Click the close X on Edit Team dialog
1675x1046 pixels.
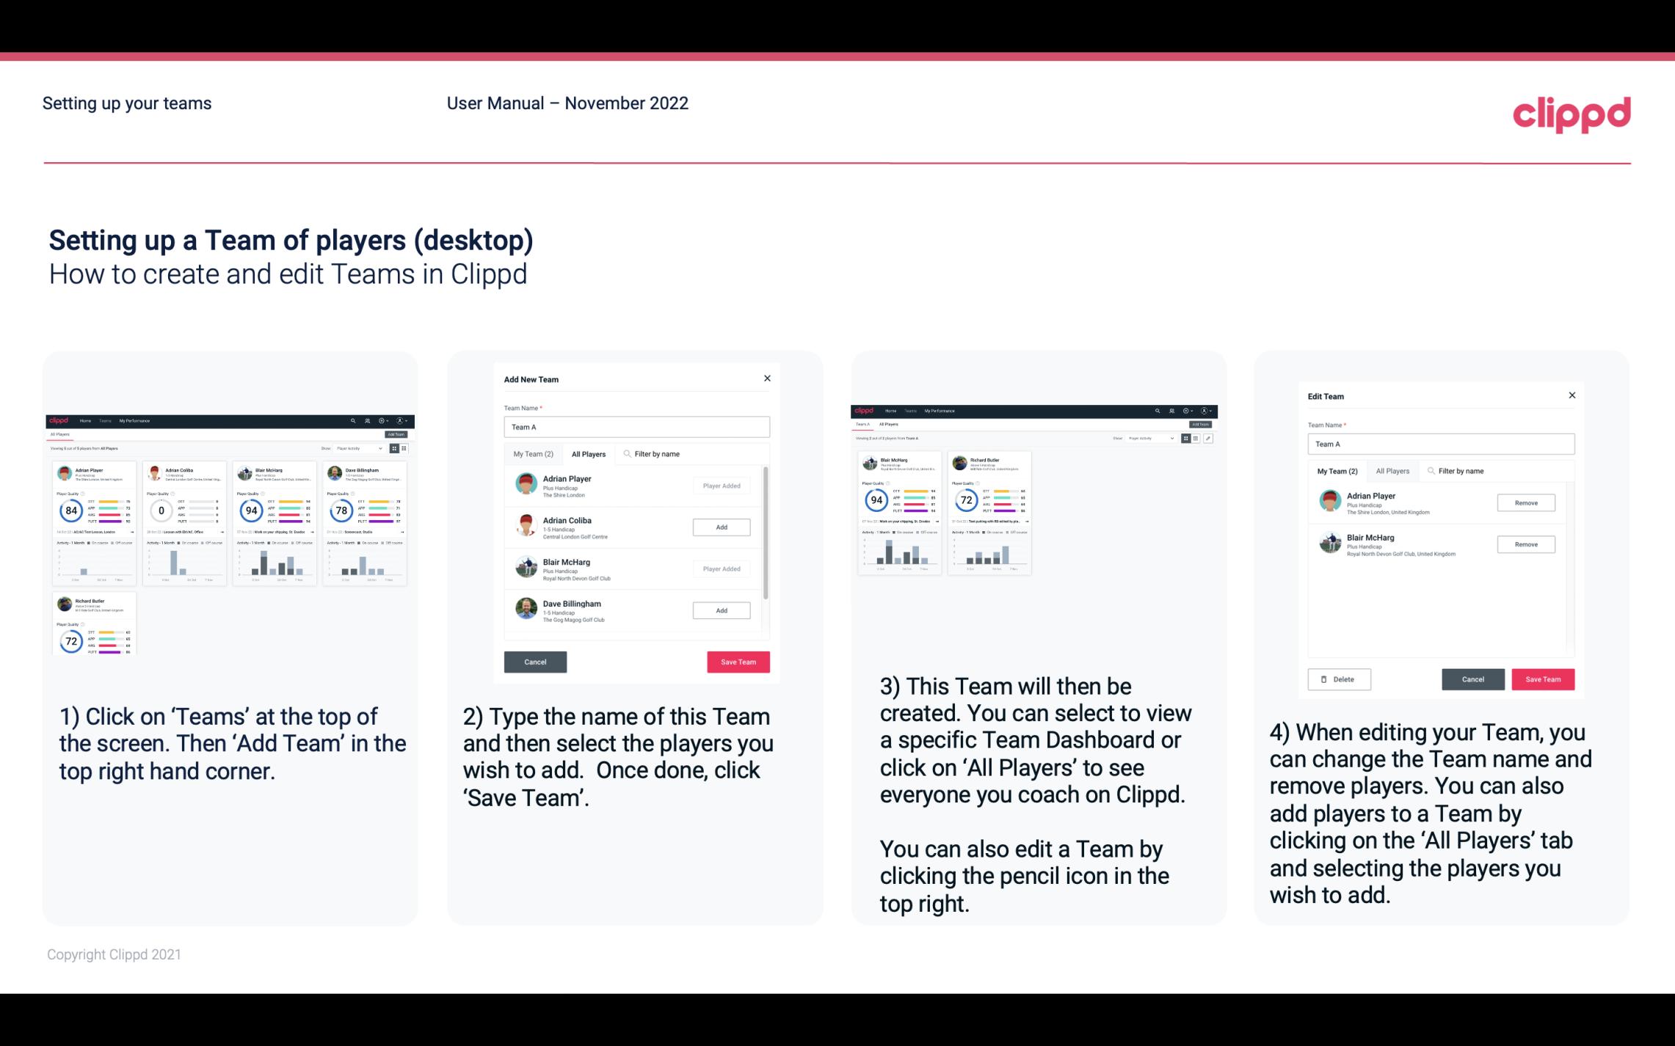point(1572,395)
